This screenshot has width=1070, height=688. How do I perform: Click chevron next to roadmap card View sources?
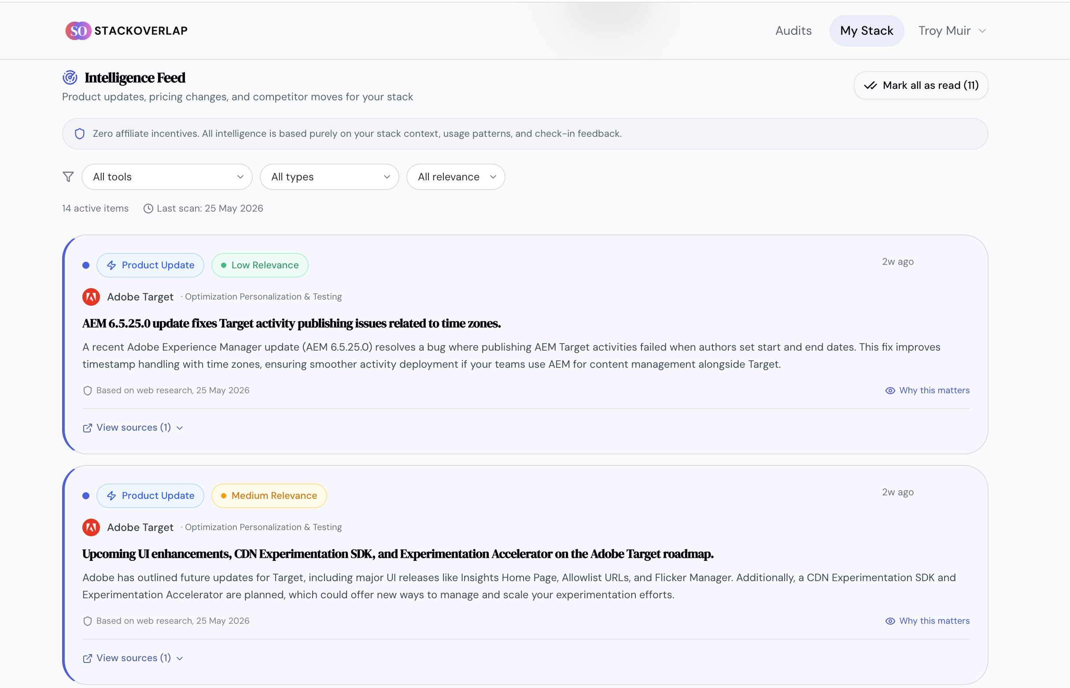180,659
